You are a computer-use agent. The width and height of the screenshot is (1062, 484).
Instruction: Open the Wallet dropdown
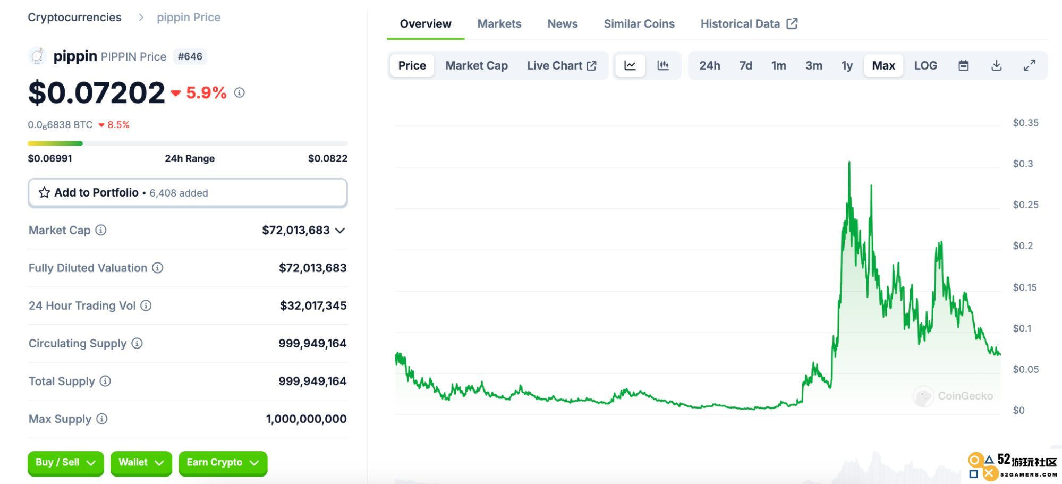(x=141, y=463)
